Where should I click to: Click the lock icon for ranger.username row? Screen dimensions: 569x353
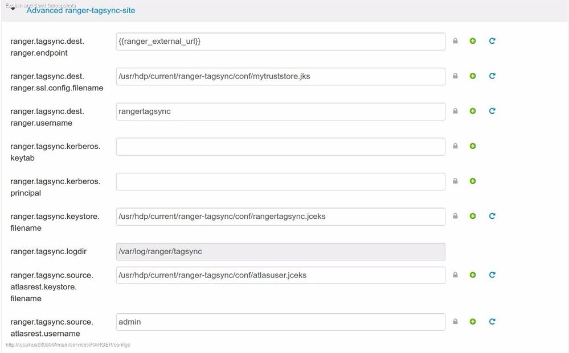[455, 111]
